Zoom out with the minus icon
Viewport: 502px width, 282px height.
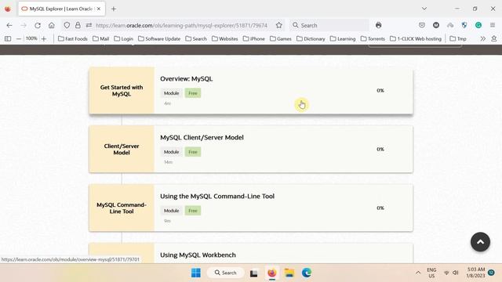[x=19, y=38]
